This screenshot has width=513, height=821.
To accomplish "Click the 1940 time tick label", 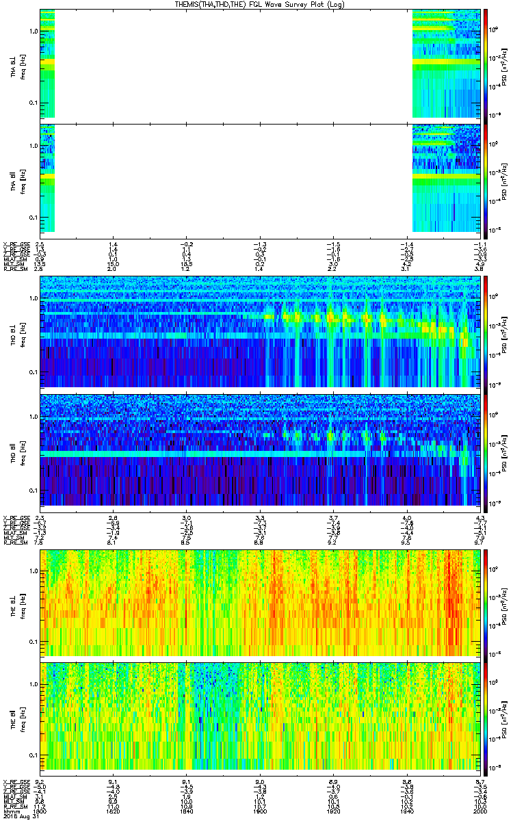I will [x=406, y=811].
